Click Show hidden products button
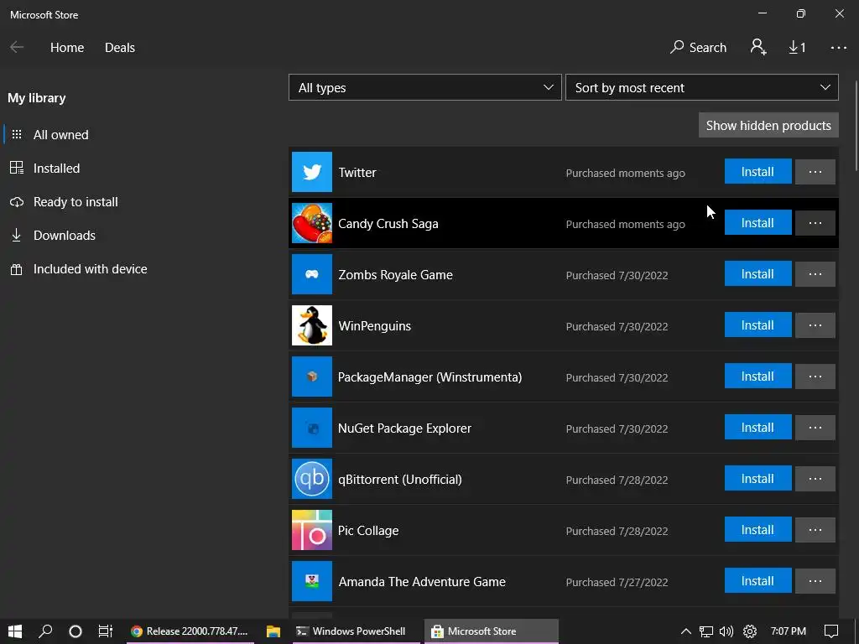Viewport: 859px width, 644px height. pyautogui.click(x=768, y=126)
